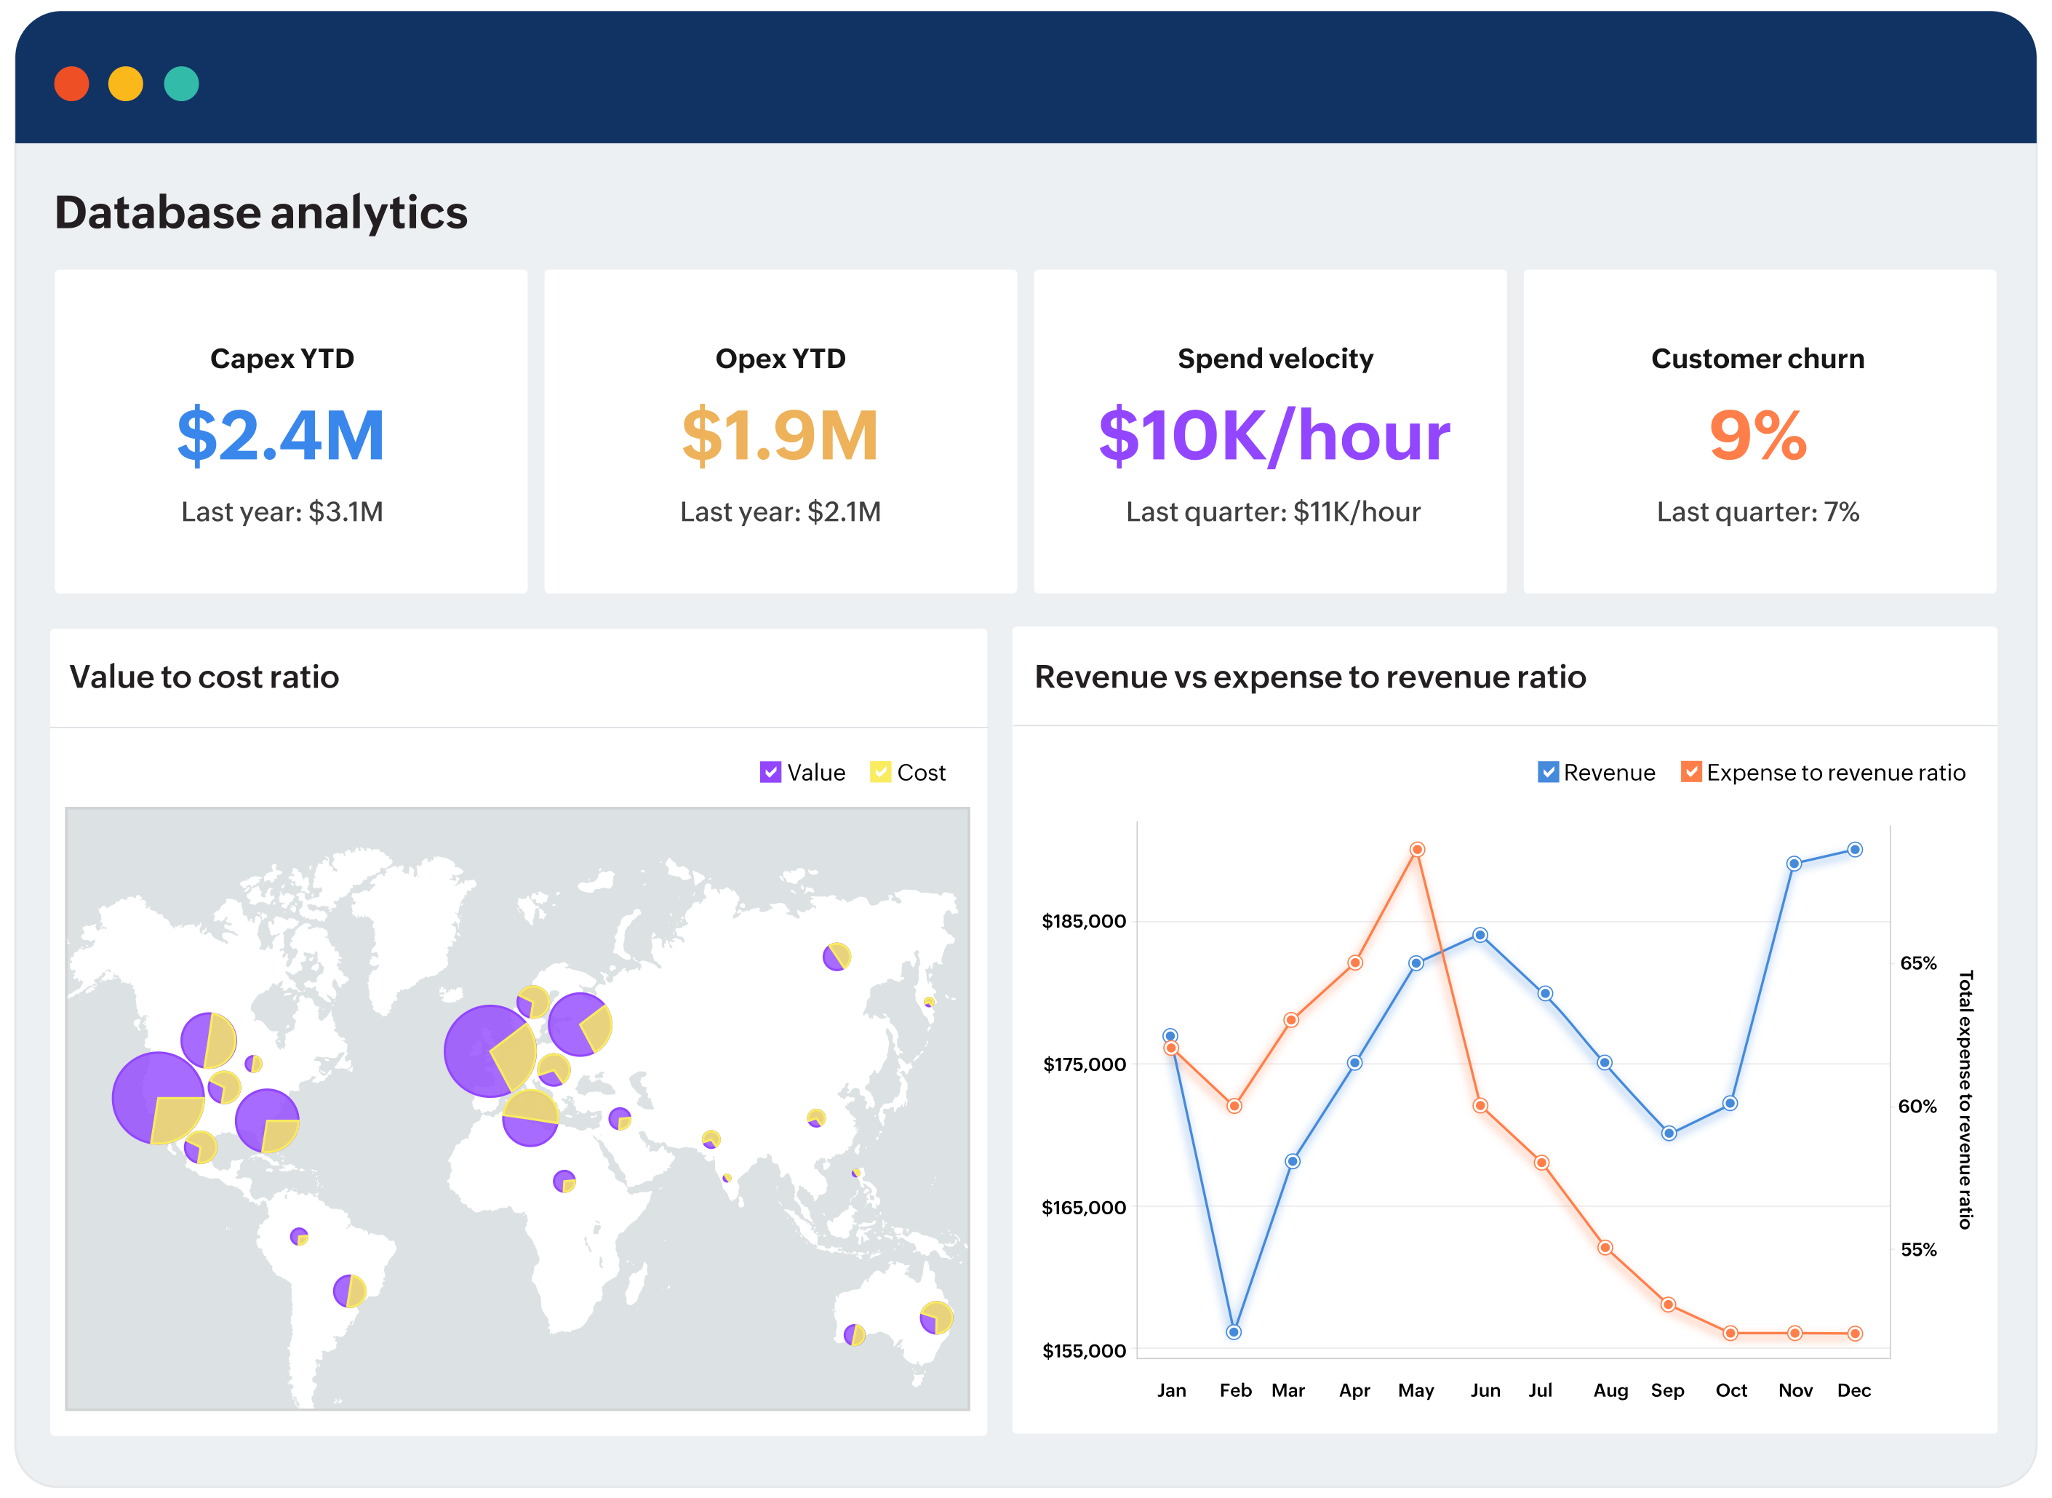Image resolution: width=2052 pixels, height=1498 pixels.
Task: Click the pie bubble over central Africa
Action: point(564,1182)
